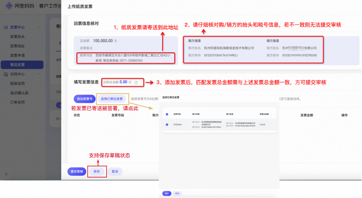
Task: Toggle checkbox for invoice 97676461 row
Action: click(x=167, y=124)
